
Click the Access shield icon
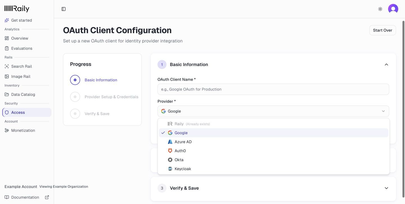7,112
